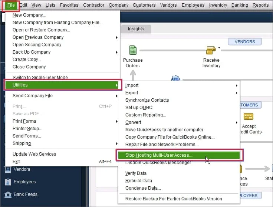The height and width of the screenshot is (207, 273).
Task: Open the File menu
Action: (11, 5)
